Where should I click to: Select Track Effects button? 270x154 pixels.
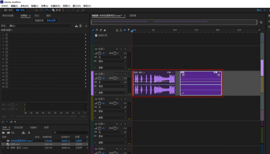coord(51,21)
